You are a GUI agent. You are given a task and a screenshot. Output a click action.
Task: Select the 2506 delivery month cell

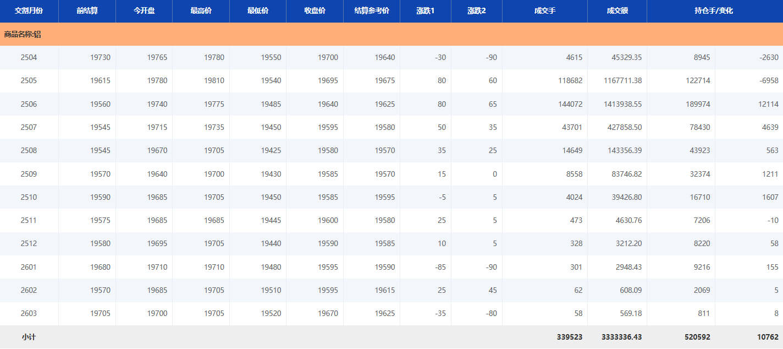click(29, 104)
